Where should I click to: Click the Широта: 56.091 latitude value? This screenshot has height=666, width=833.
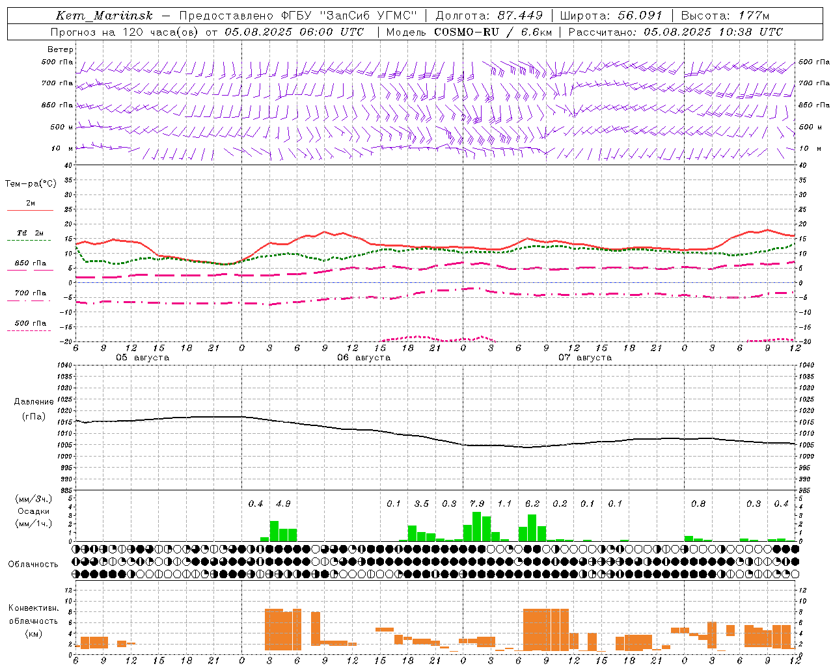click(611, 16)
